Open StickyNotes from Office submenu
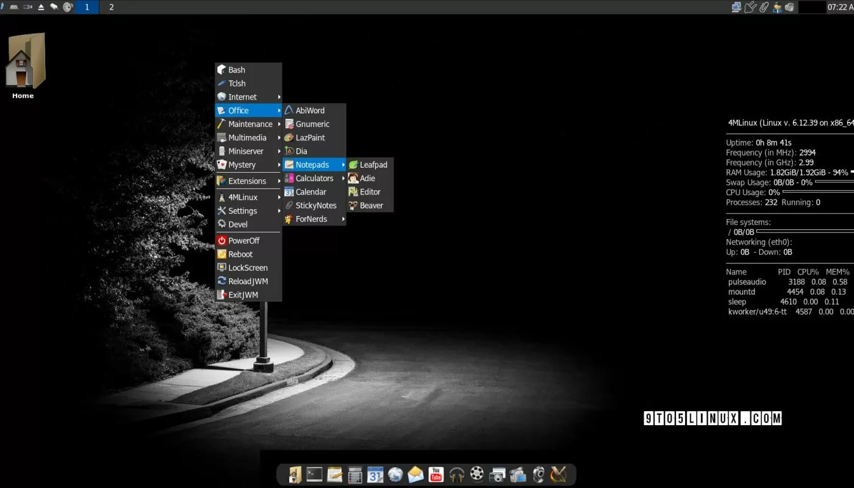The height and width of the screenshot is (488, 854). tap(314, 206)
